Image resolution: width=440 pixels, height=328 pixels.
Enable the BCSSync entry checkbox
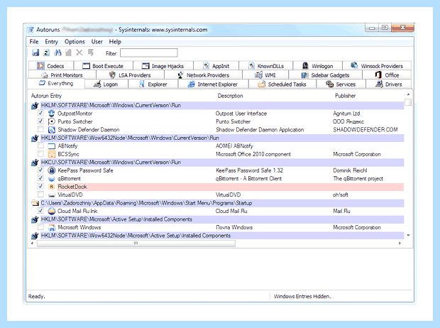(x=40, y=153)
